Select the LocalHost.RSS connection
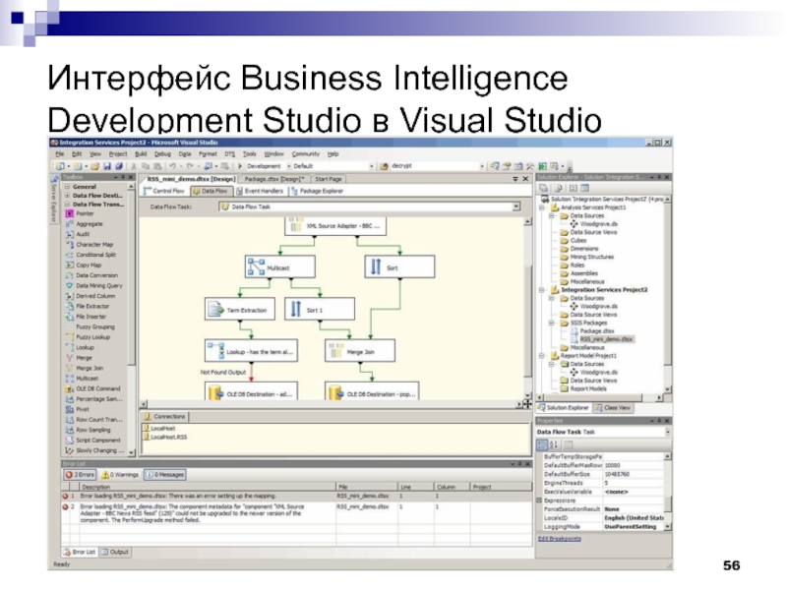The width and height of the screenshot is (787, 590). [165, 437]
